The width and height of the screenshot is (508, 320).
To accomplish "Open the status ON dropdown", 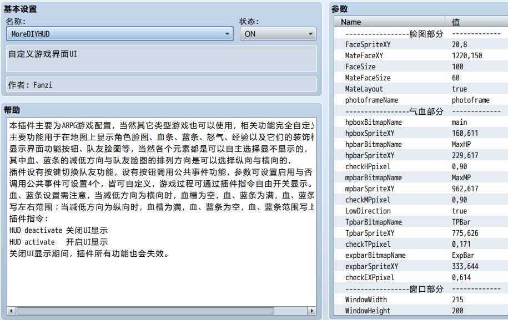I will [x=278, y=34].
